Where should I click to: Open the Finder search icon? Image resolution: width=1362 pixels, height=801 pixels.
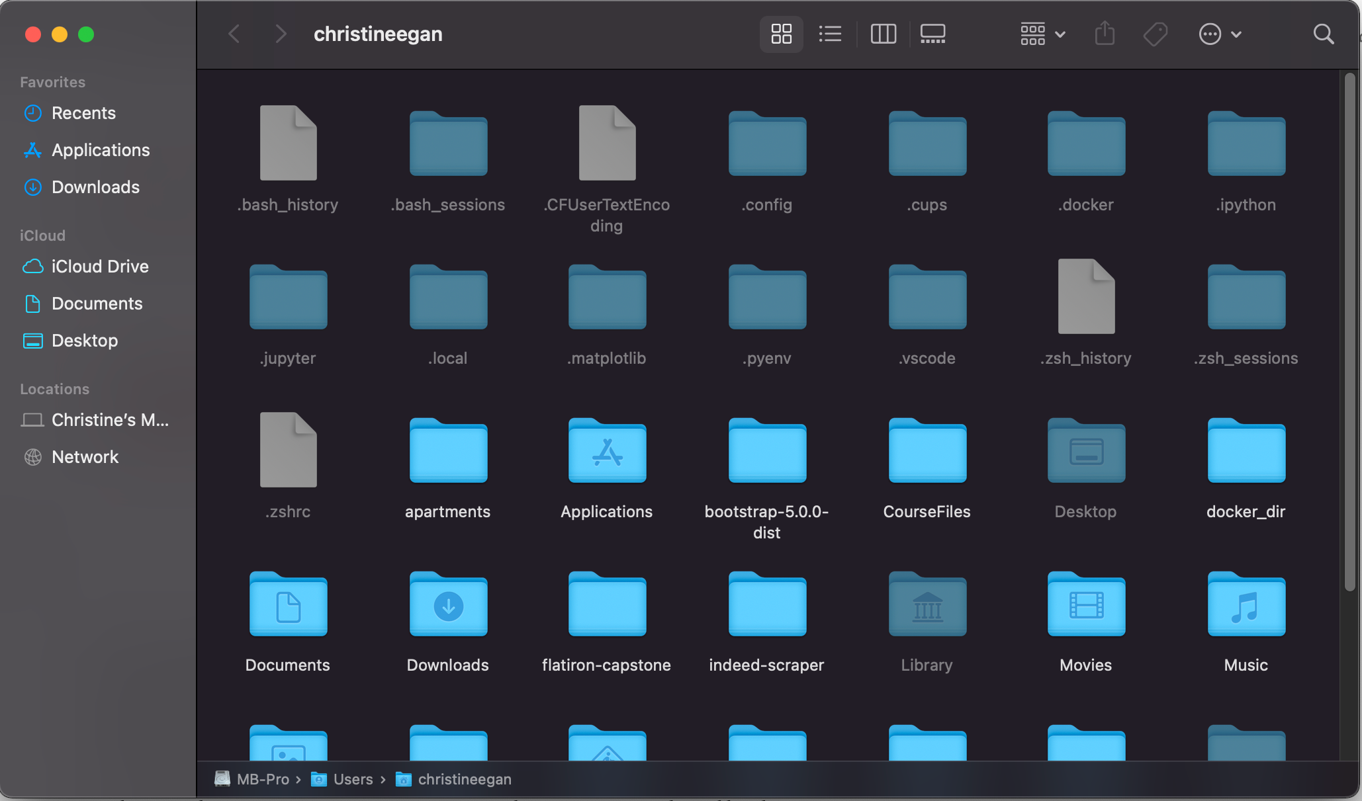1323,34
